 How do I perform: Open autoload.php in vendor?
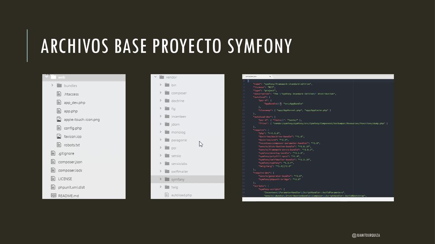(181, 195)
